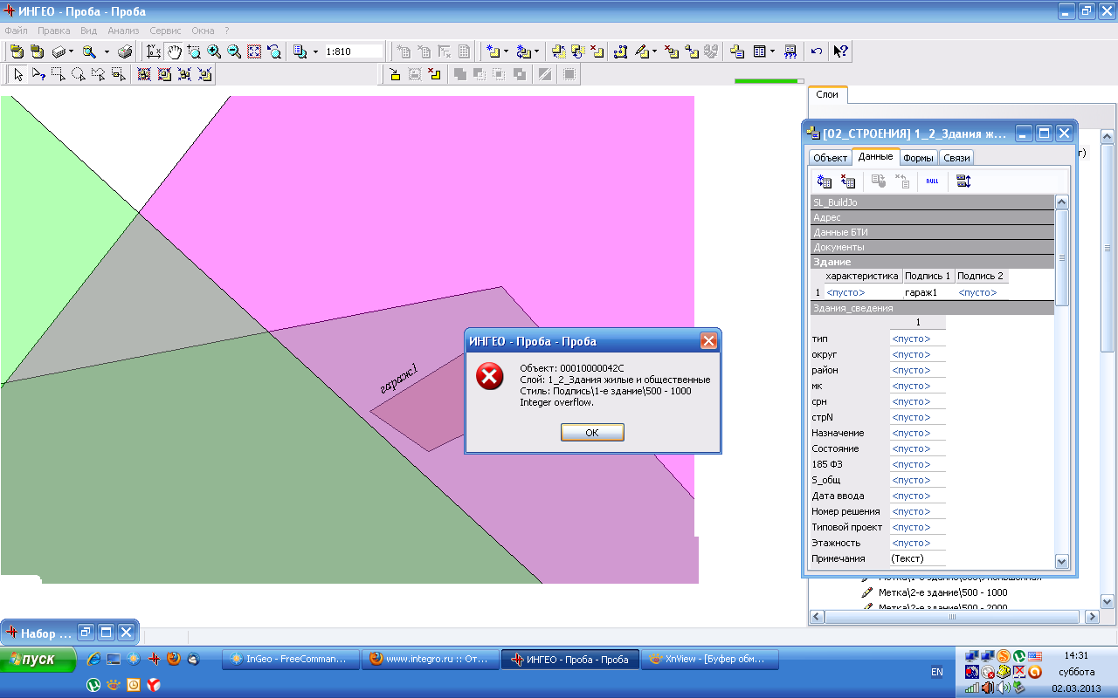Click the search magnifier icon
This screenshot has height=698, width=1118.
coord(88,51)
